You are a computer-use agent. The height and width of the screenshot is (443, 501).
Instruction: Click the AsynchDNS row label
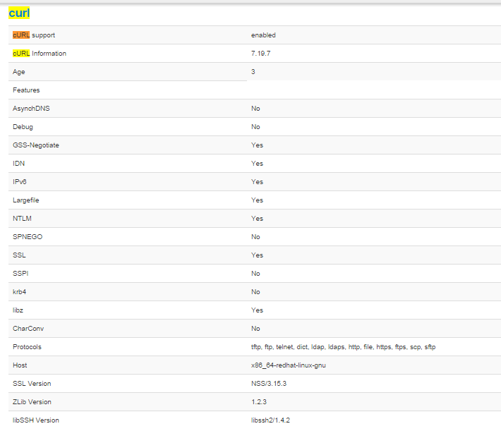31,109
